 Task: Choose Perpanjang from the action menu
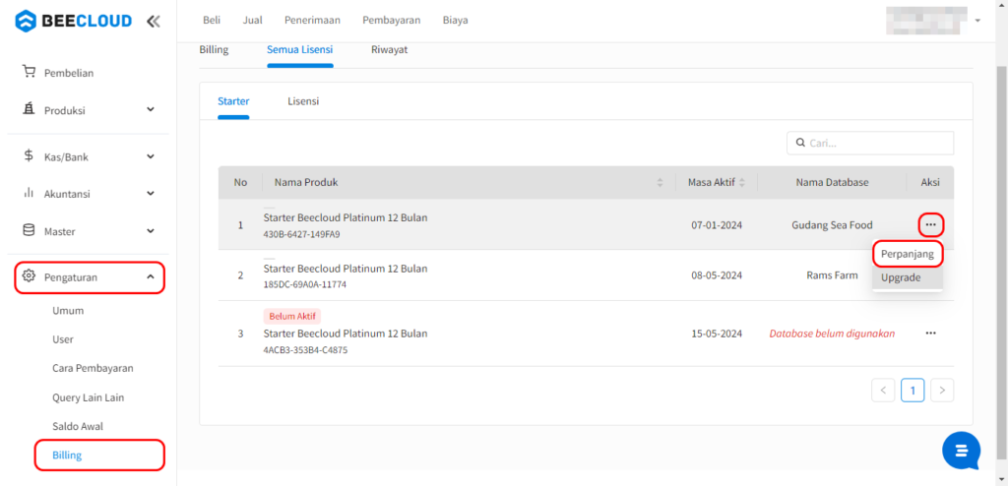point(907,254)
